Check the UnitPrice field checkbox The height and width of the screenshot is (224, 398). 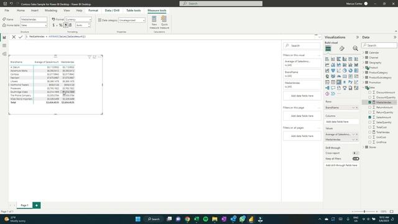pos(370,142)
